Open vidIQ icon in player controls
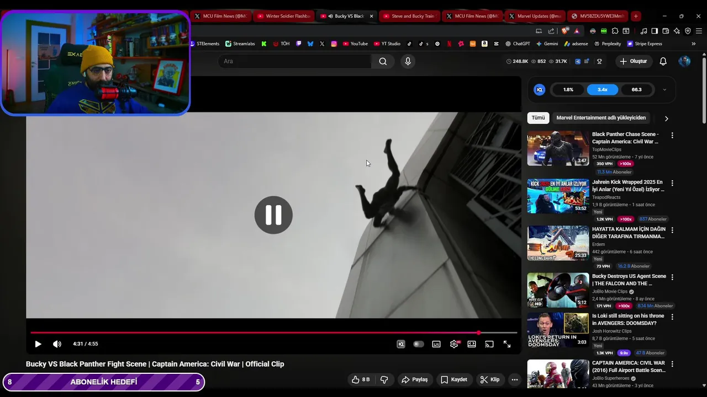707x397 pixels. coord(401,344)
